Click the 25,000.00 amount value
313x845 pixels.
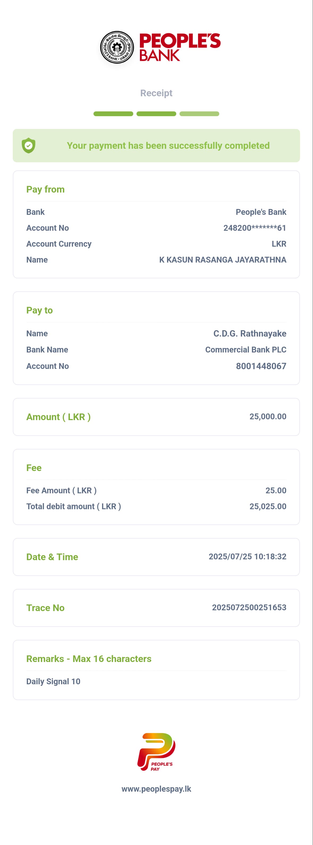[x=268, y=416]
